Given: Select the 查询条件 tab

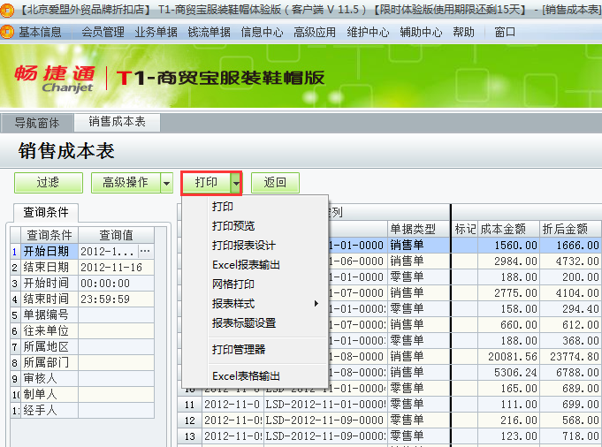Looking at the screenshot, I should [x=46, y=213].
